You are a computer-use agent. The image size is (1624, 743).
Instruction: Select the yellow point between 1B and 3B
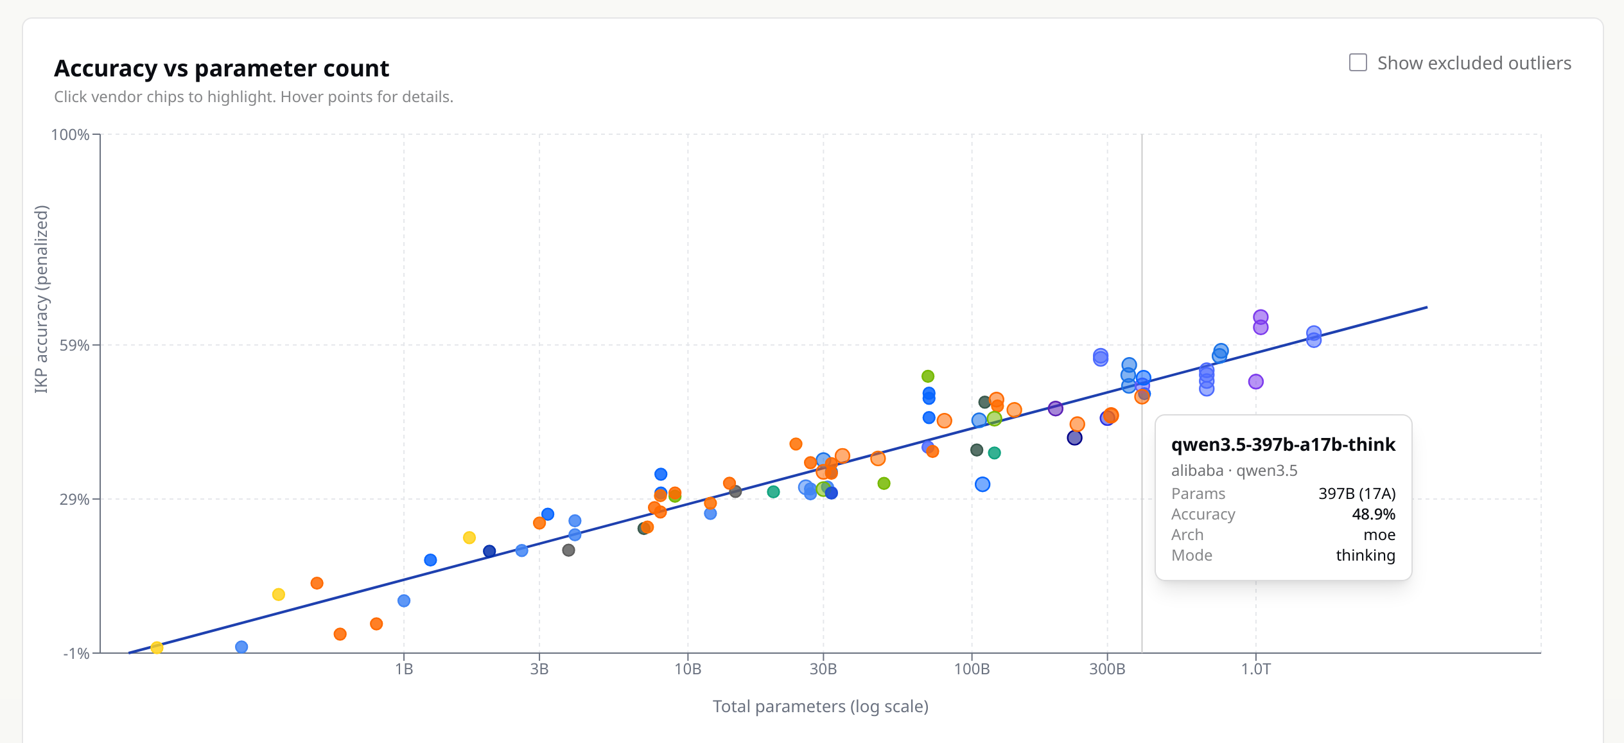(x=469, y=538)
